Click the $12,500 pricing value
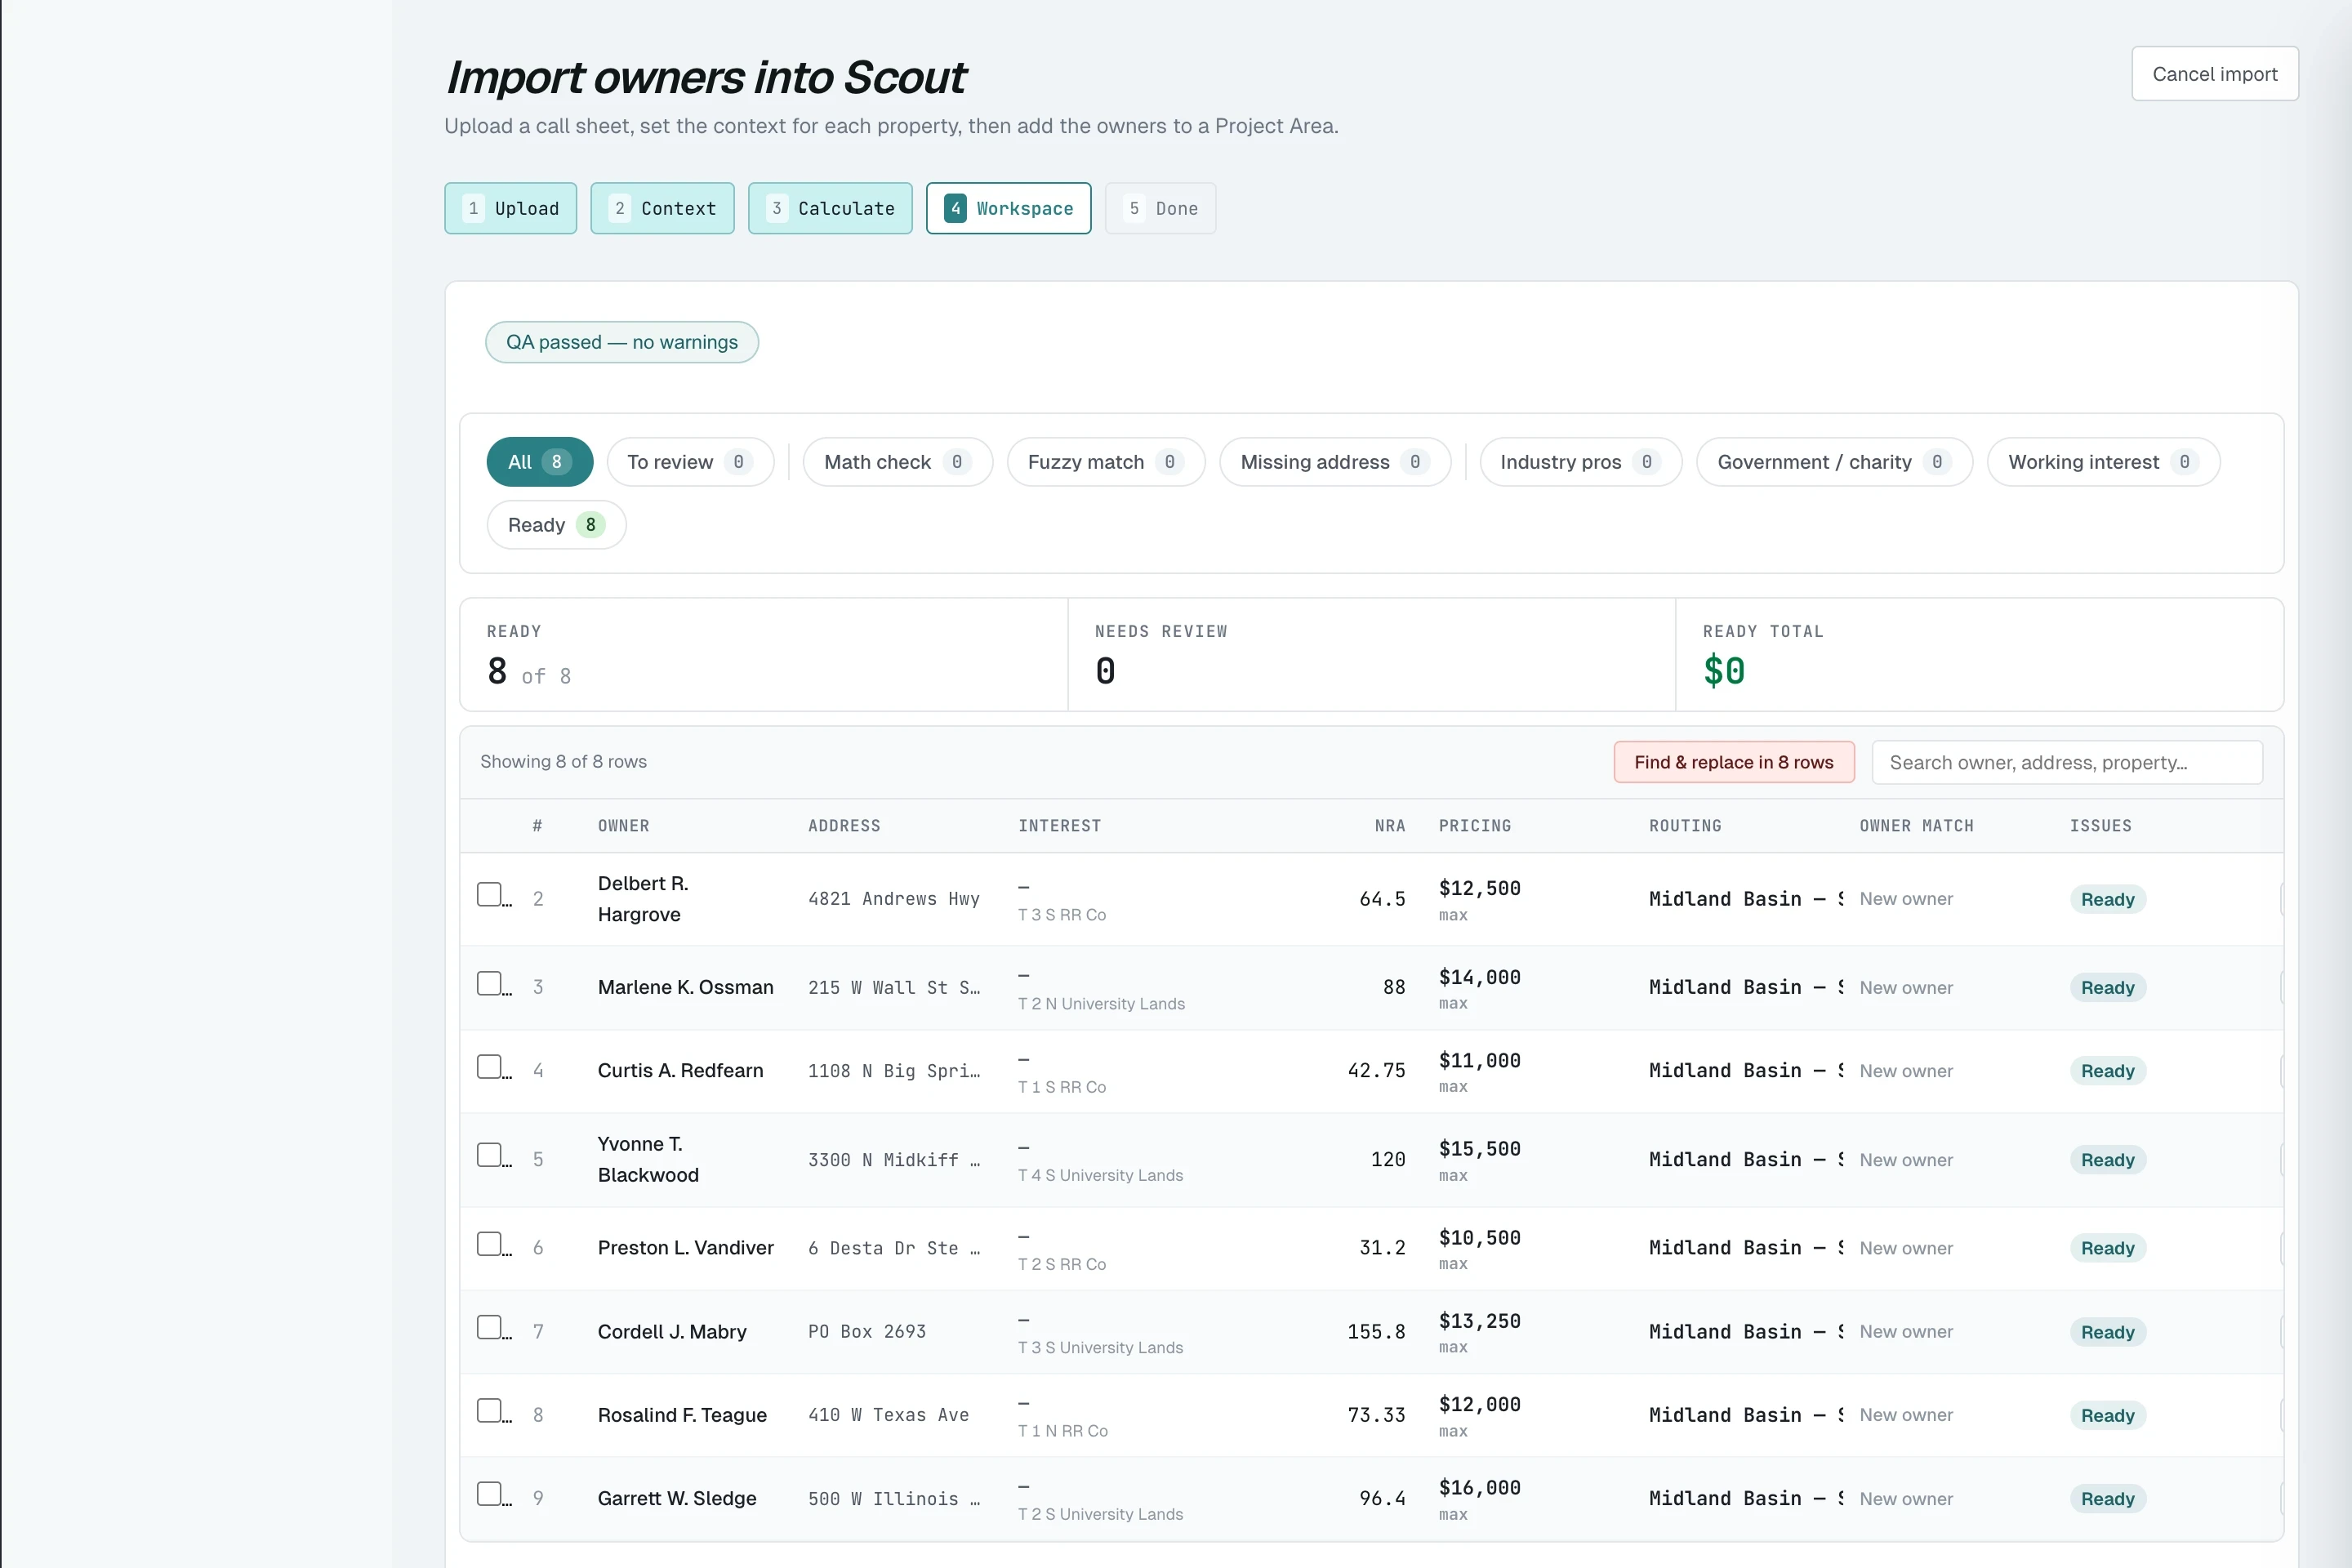The height and width of the screenshot is (1568, 2352). (x=1479, y=888)
